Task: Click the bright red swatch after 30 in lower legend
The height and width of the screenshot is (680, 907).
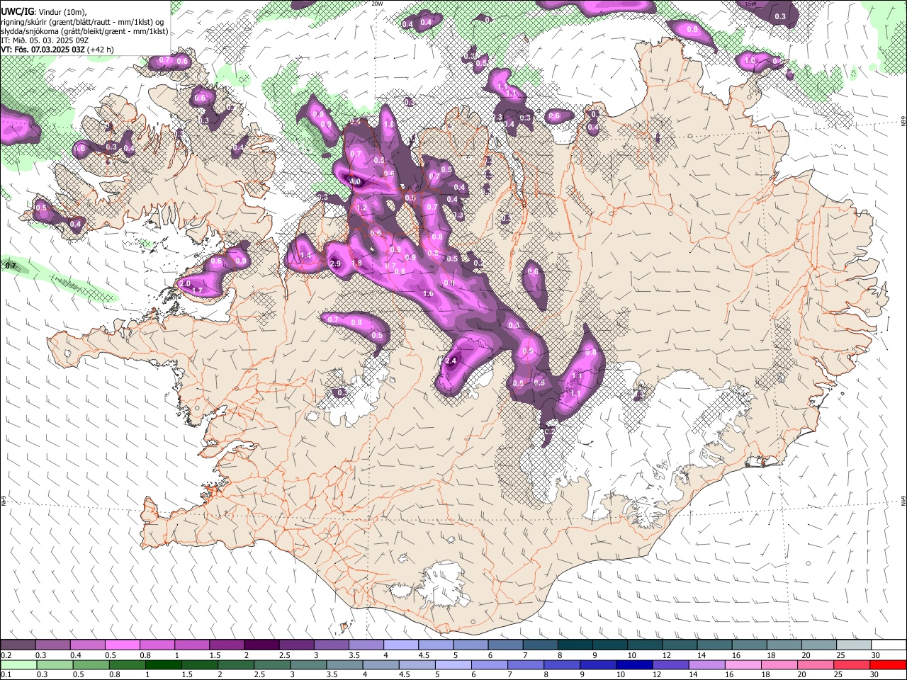Action: tap(888, 664)
